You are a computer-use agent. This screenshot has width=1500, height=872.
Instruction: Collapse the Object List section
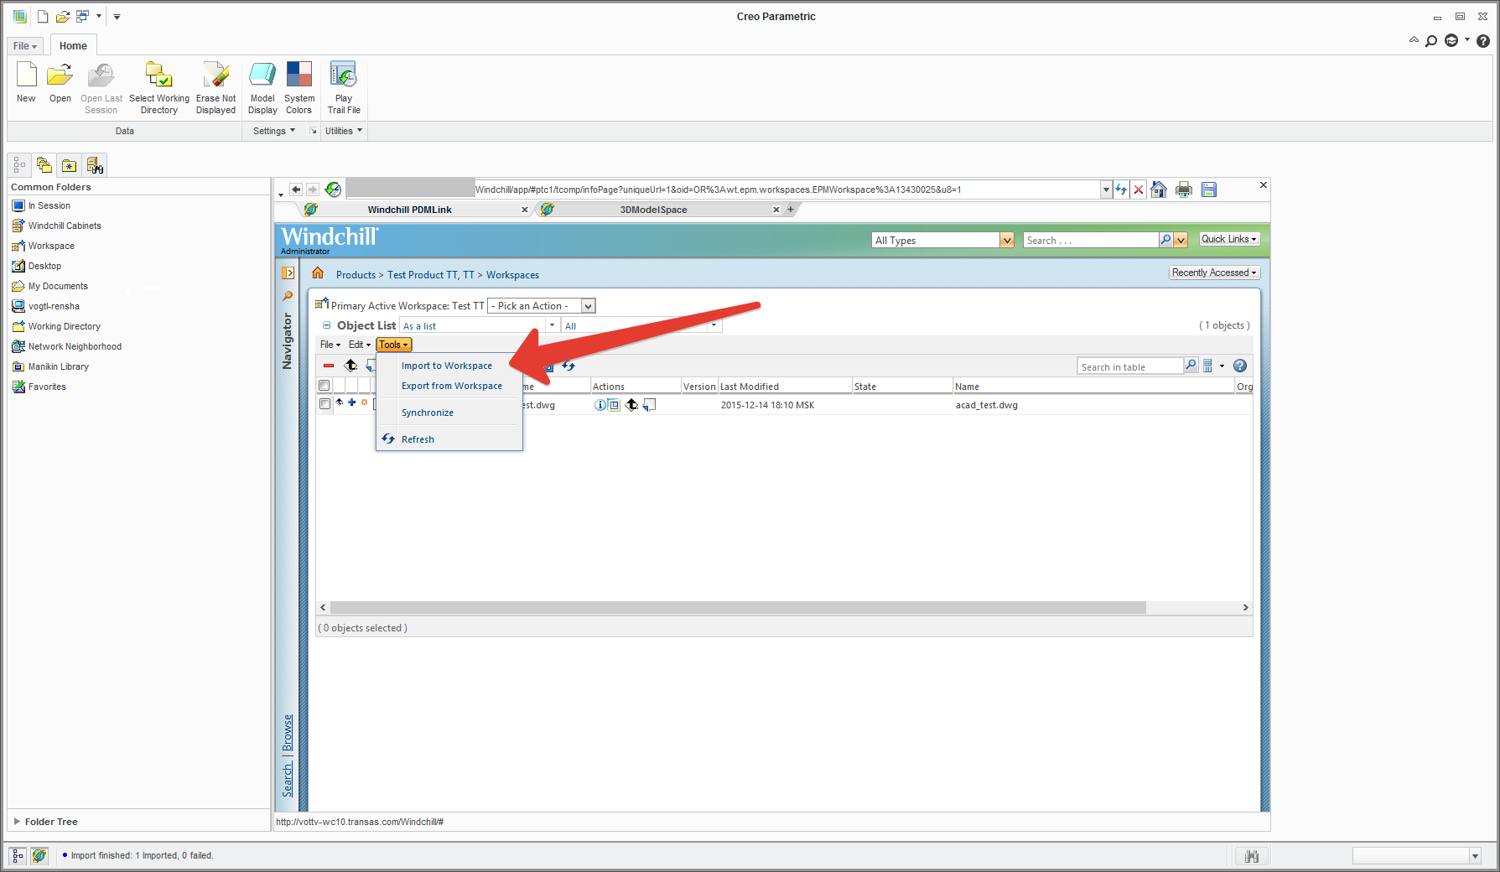pyautogui.click(x=326, y=325)
